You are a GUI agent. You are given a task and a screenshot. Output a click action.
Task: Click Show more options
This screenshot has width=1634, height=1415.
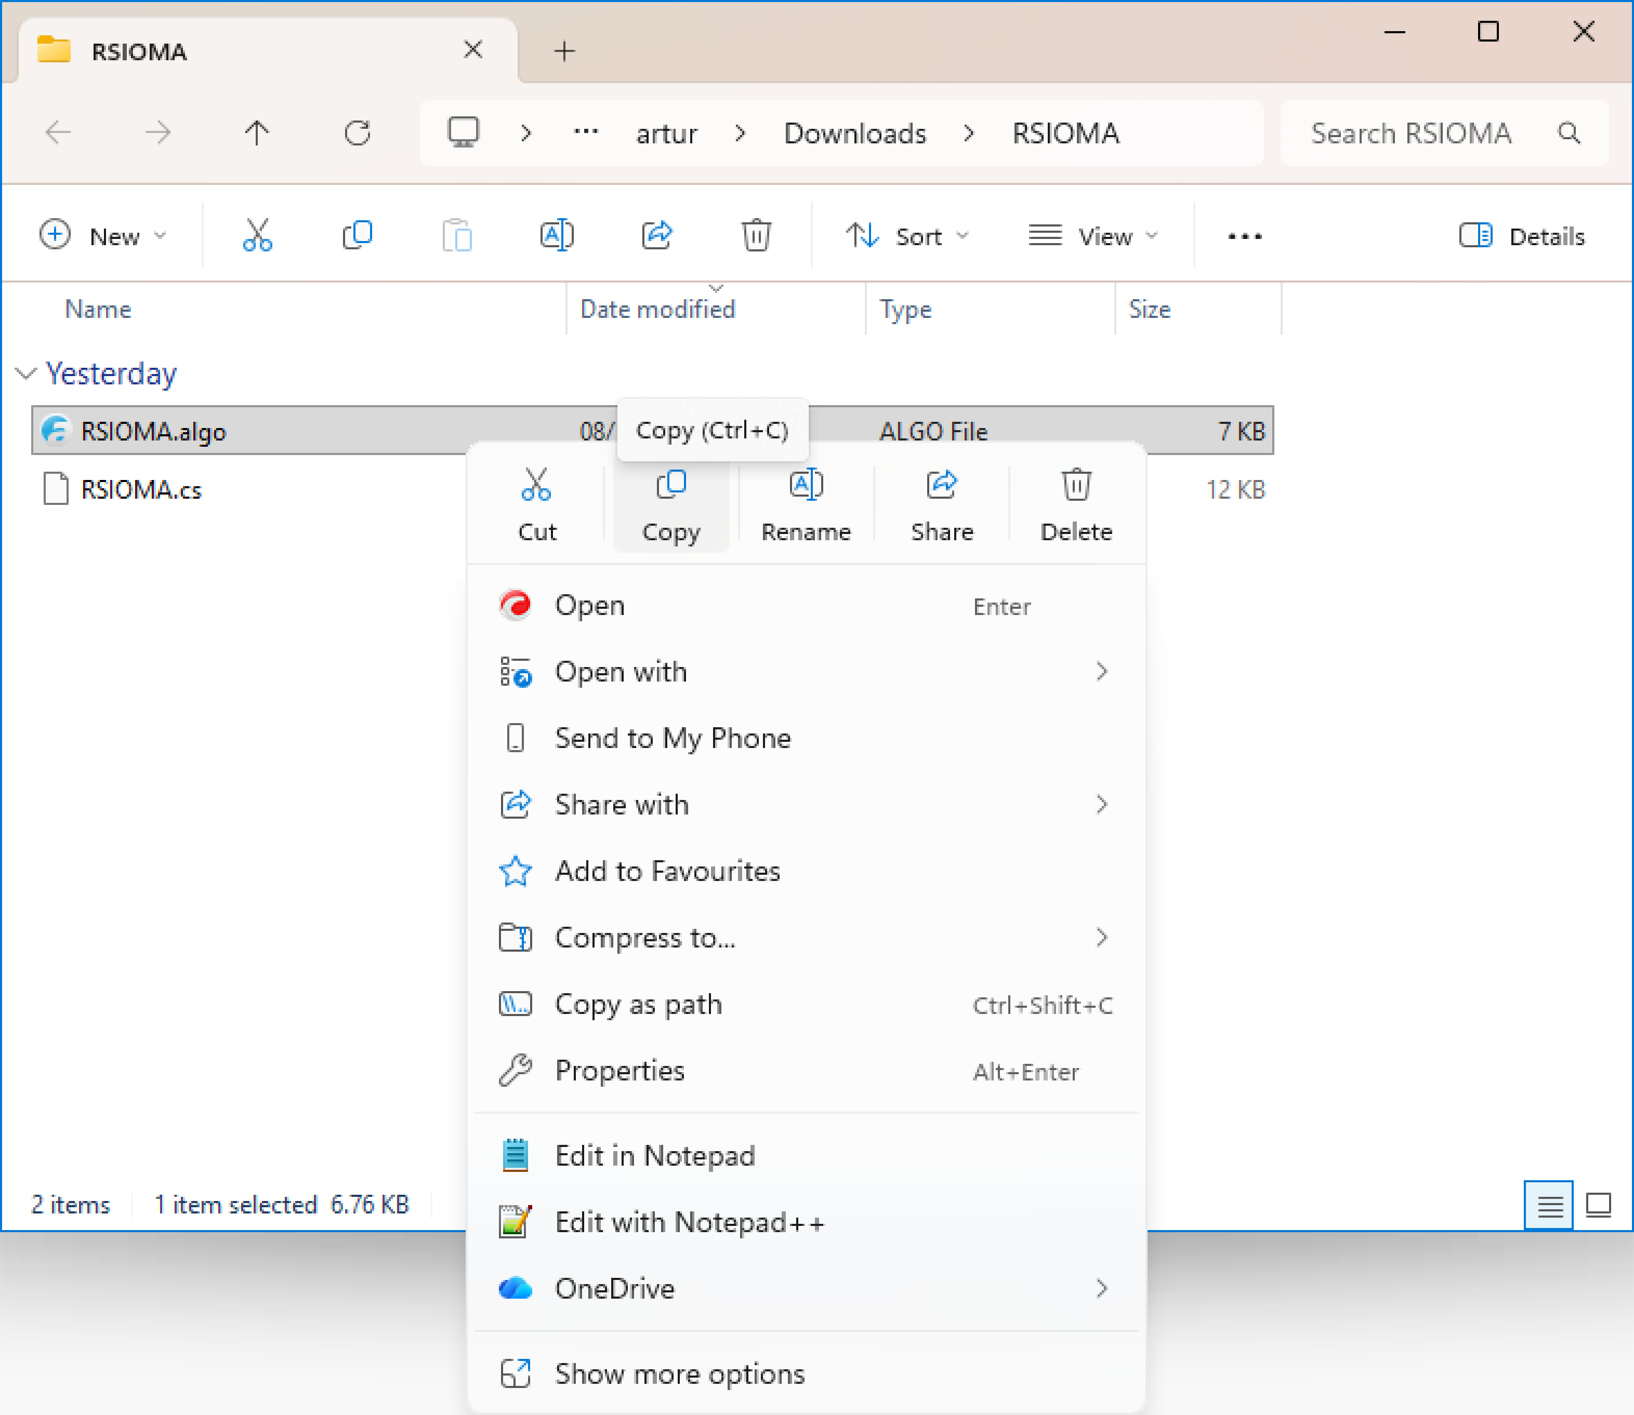click(806, 1374)
